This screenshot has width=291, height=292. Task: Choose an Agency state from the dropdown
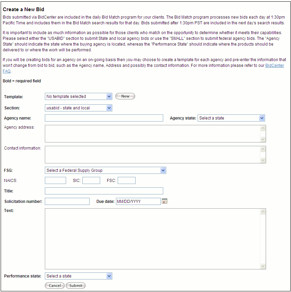[x=231, y=118]
